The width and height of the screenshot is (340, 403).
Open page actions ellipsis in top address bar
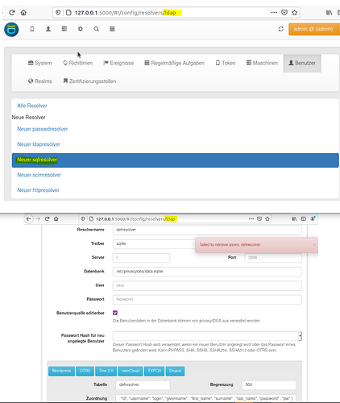pos(274,12)
